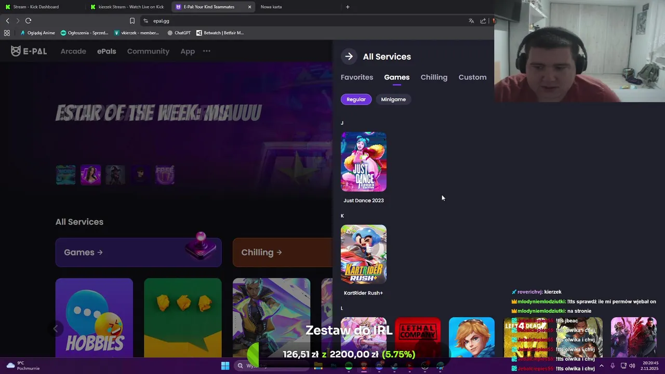Viewport: 665px width, 374px height.
Task: Select the FREE banner thumbnail
Action: point(165,175)
